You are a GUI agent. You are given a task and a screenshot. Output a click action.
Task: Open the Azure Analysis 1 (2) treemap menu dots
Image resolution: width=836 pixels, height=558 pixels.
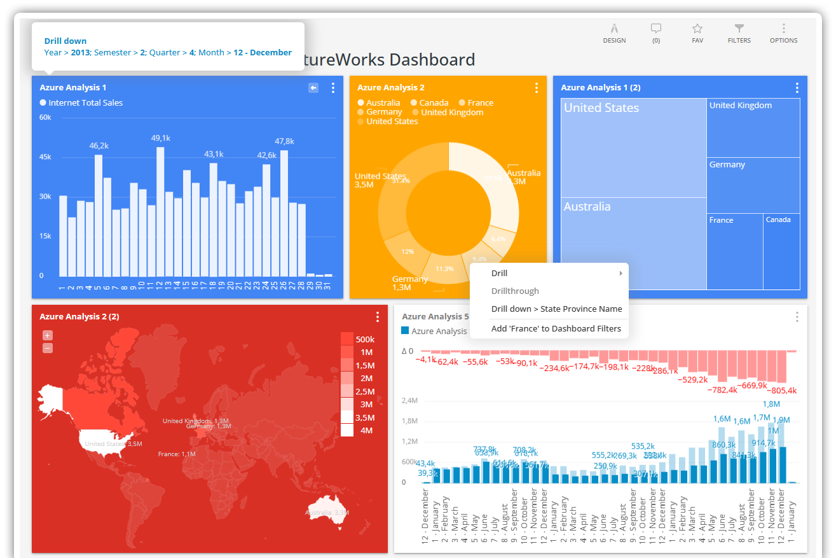[x=797, y=88]
